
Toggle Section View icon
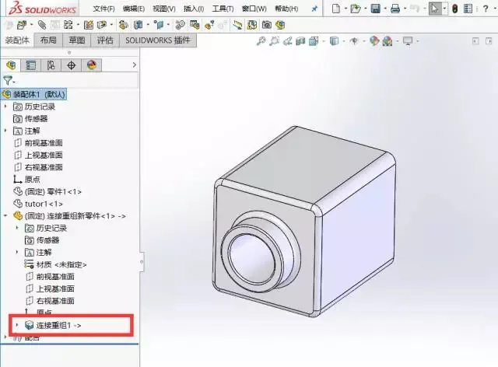pos(300,41)
